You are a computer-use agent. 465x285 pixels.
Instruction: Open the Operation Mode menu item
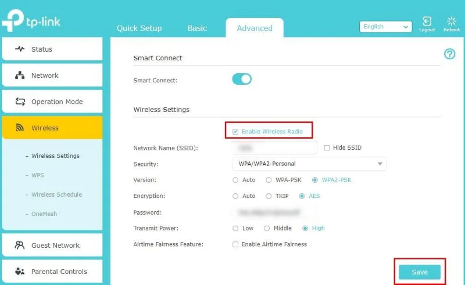click(52, 102)
